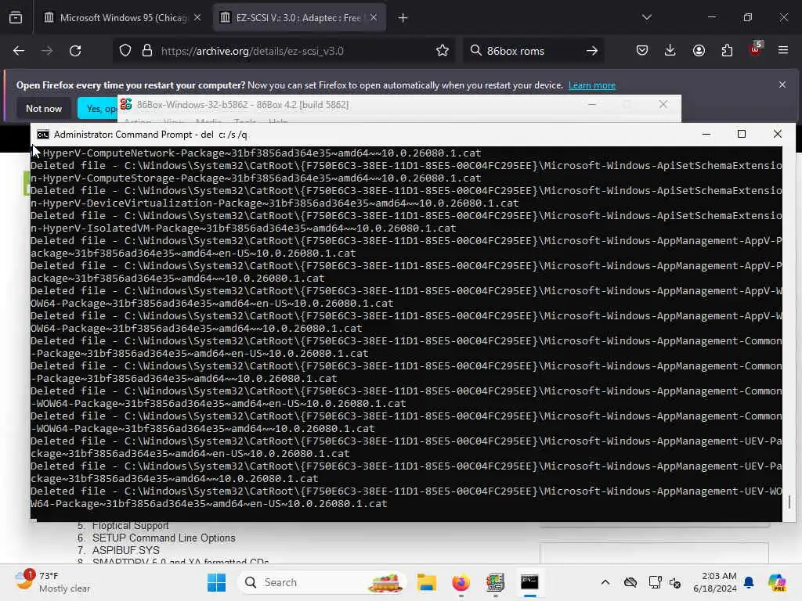Minimize the Command Prompt window

pos(706,134)
